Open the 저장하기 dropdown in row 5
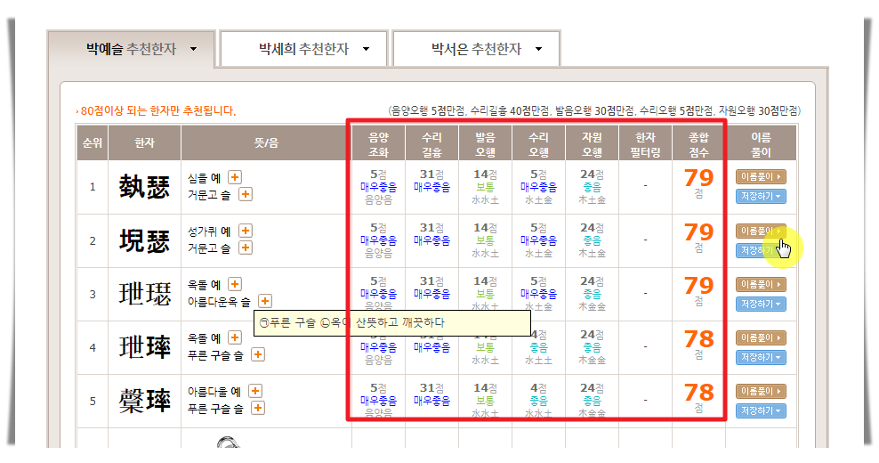This screenshot has width=879, height=463. point(761,410)
